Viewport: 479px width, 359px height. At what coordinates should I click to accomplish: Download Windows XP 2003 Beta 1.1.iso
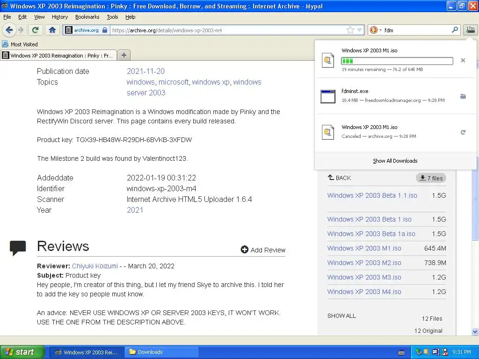[372, 195]
